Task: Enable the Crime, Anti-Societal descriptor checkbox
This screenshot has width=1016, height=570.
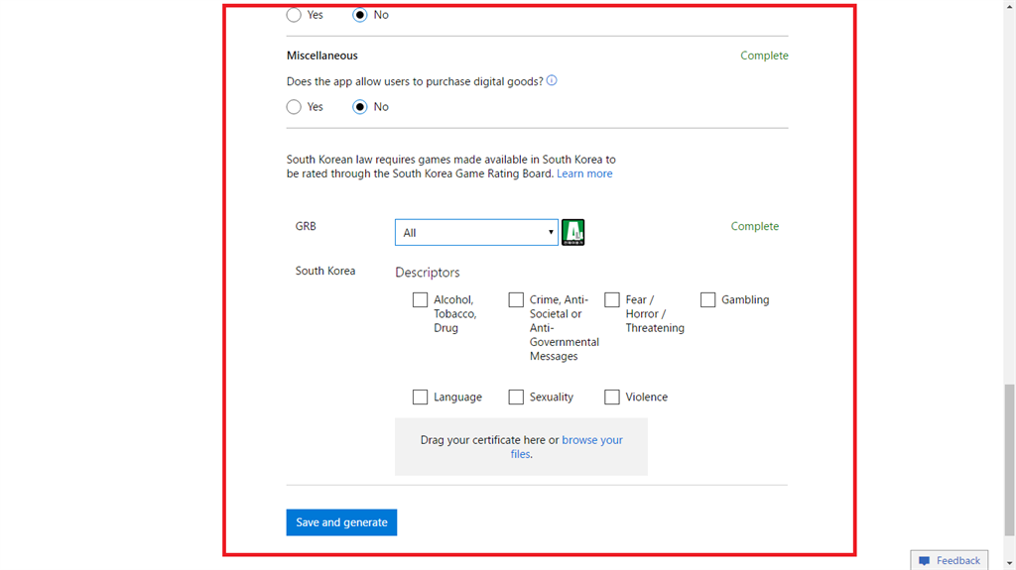Action: [516, 299]
